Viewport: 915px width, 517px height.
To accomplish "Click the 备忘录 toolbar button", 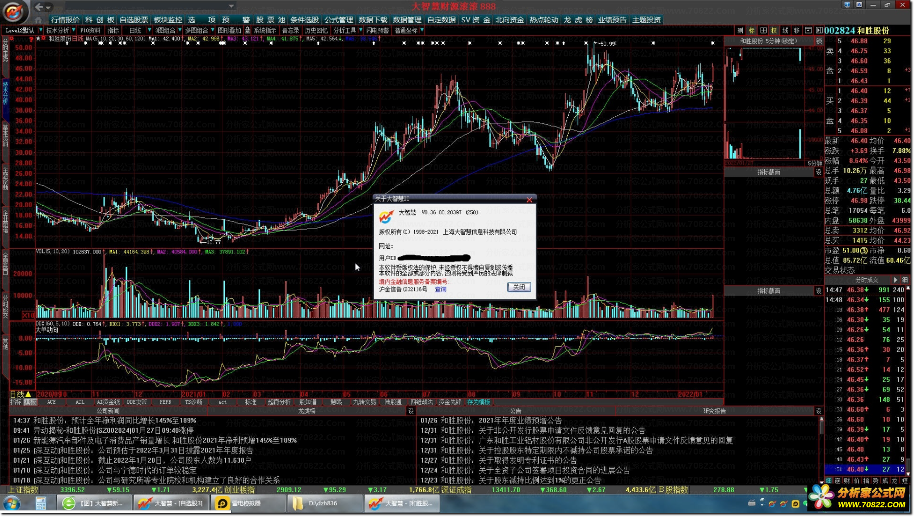I will (291, 30).
